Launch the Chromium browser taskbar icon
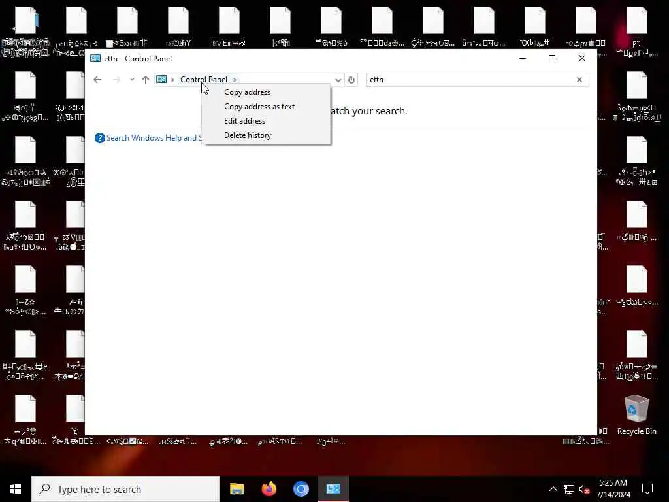 point(301,489)
